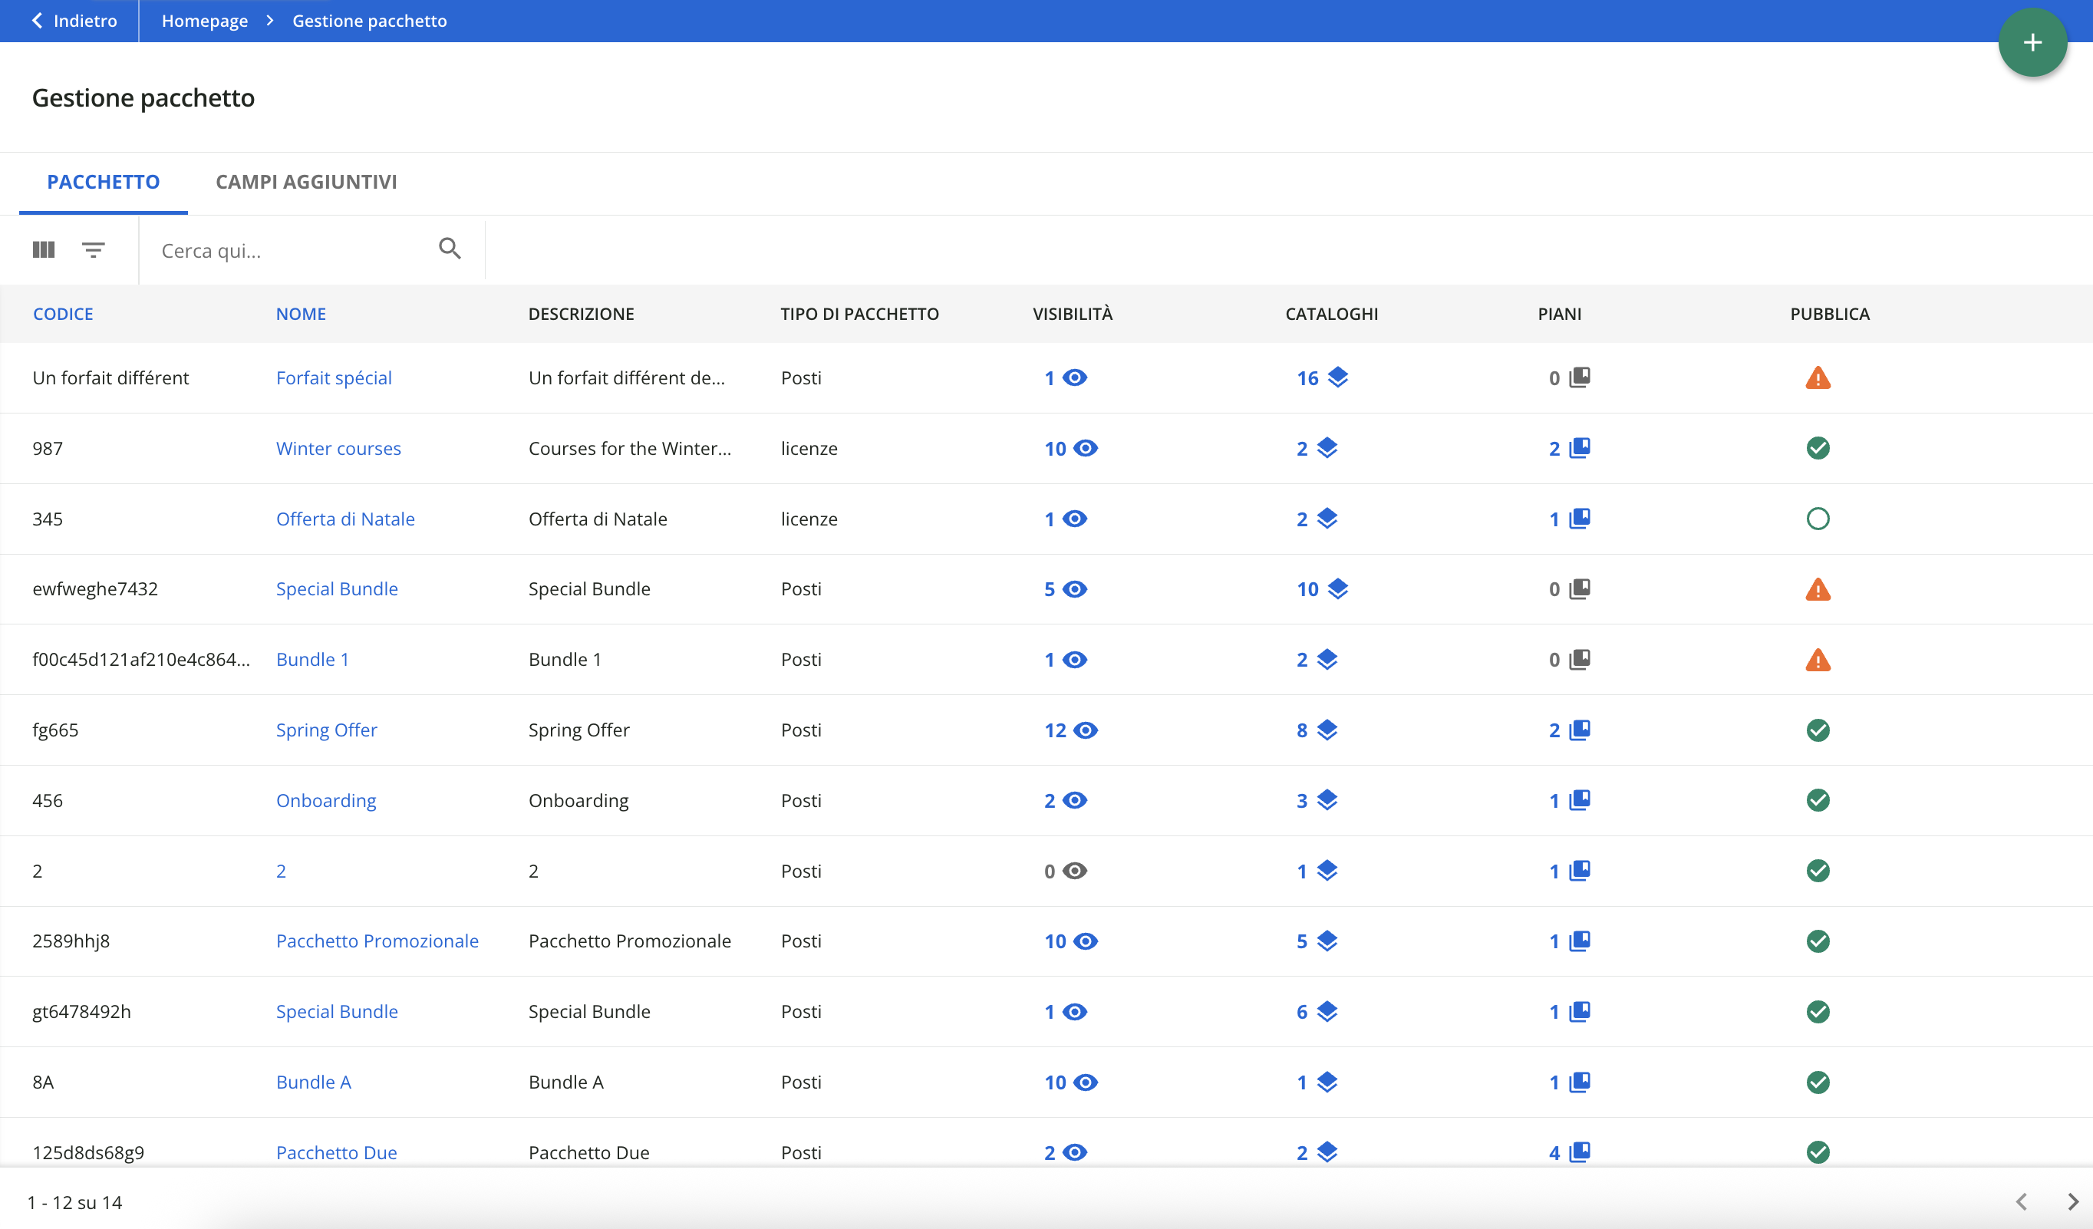
Task: Publish Offerta di Natale via empty circle
Action: [x=1818, y=519]
